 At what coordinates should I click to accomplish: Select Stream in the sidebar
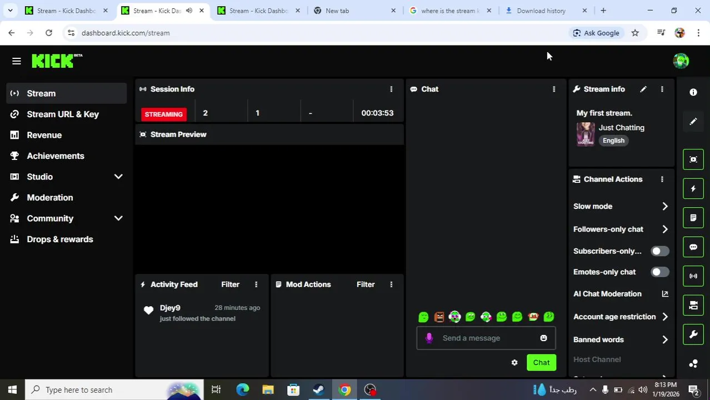[x=67, y=93]
